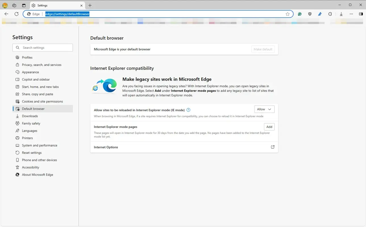Open the Settings and more ellipsis menu
Viewport: 366px width, 227px height.
tap(351, 14)
